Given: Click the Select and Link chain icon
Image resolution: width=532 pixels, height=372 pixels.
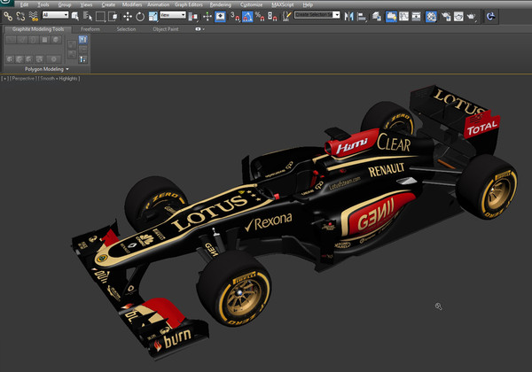Looking at the screenshot, I should pyautogui.click(x=8, y=16).
